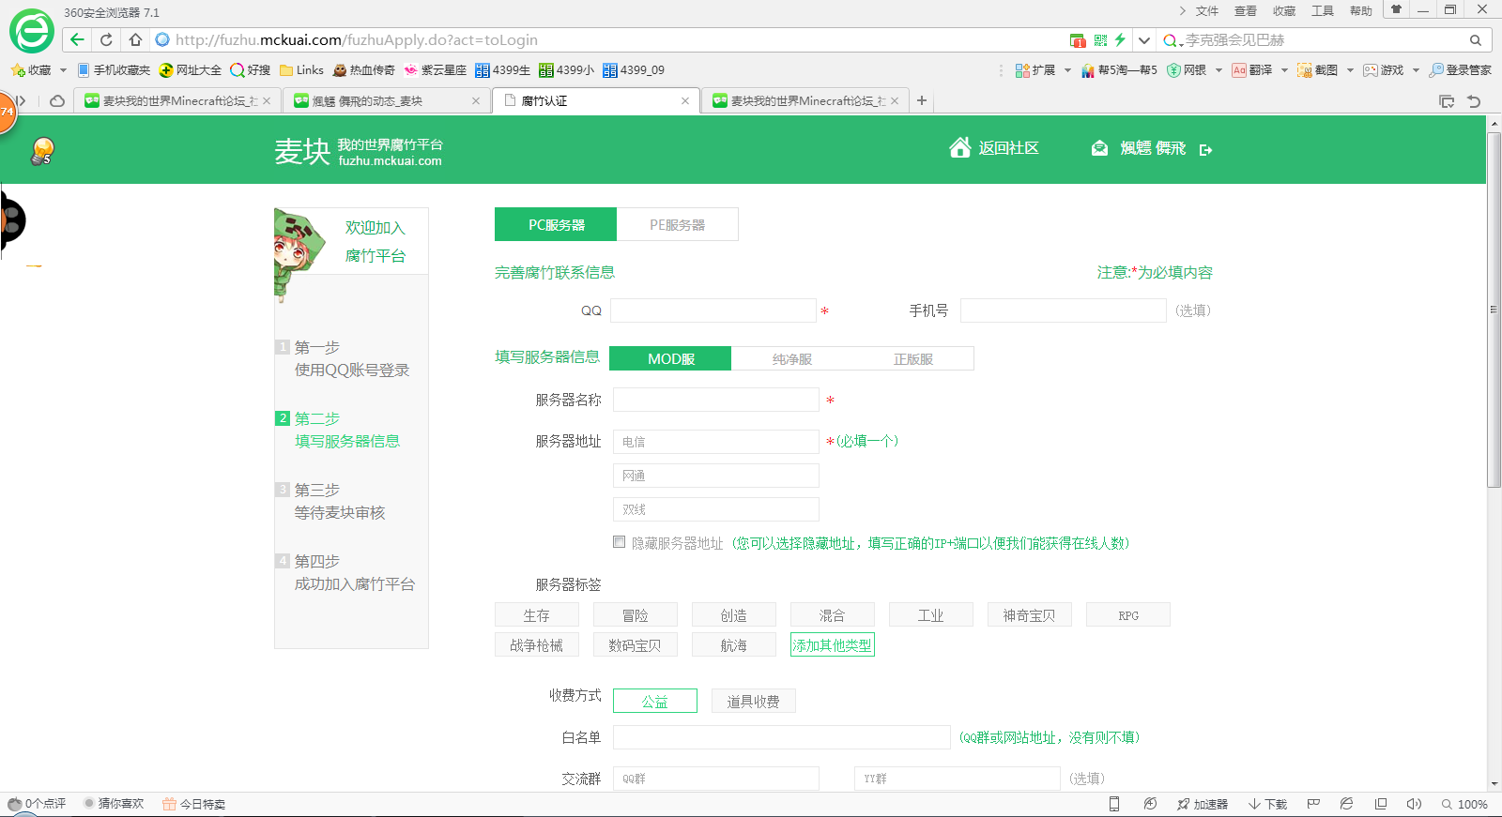Click the 白名单 input field
1502x817 pixels.
782,737
